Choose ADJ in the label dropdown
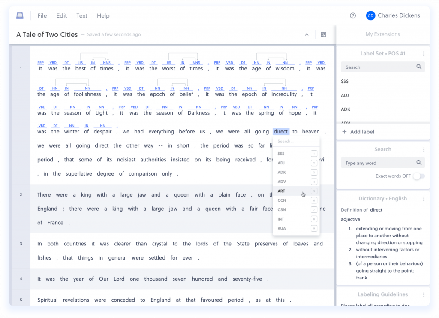439x318 pixels. (x=296, y=163)
